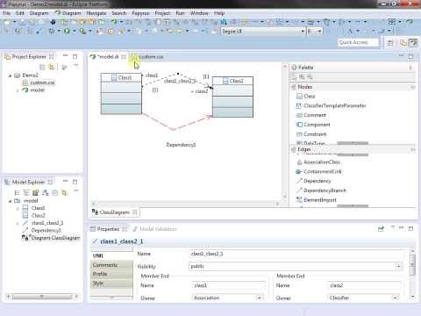Screen dimensions: 421x316
Task: Click the green Run toolbar icon
Action: (68, 31)
